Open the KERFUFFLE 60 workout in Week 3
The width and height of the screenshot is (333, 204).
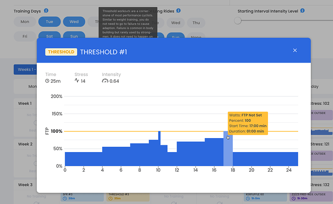[265, 197]
